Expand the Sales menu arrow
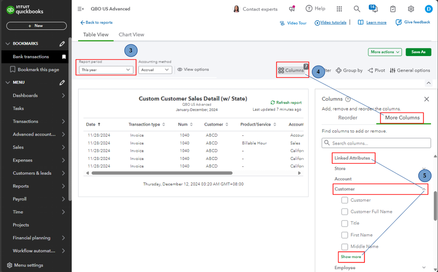 (64, 147)
